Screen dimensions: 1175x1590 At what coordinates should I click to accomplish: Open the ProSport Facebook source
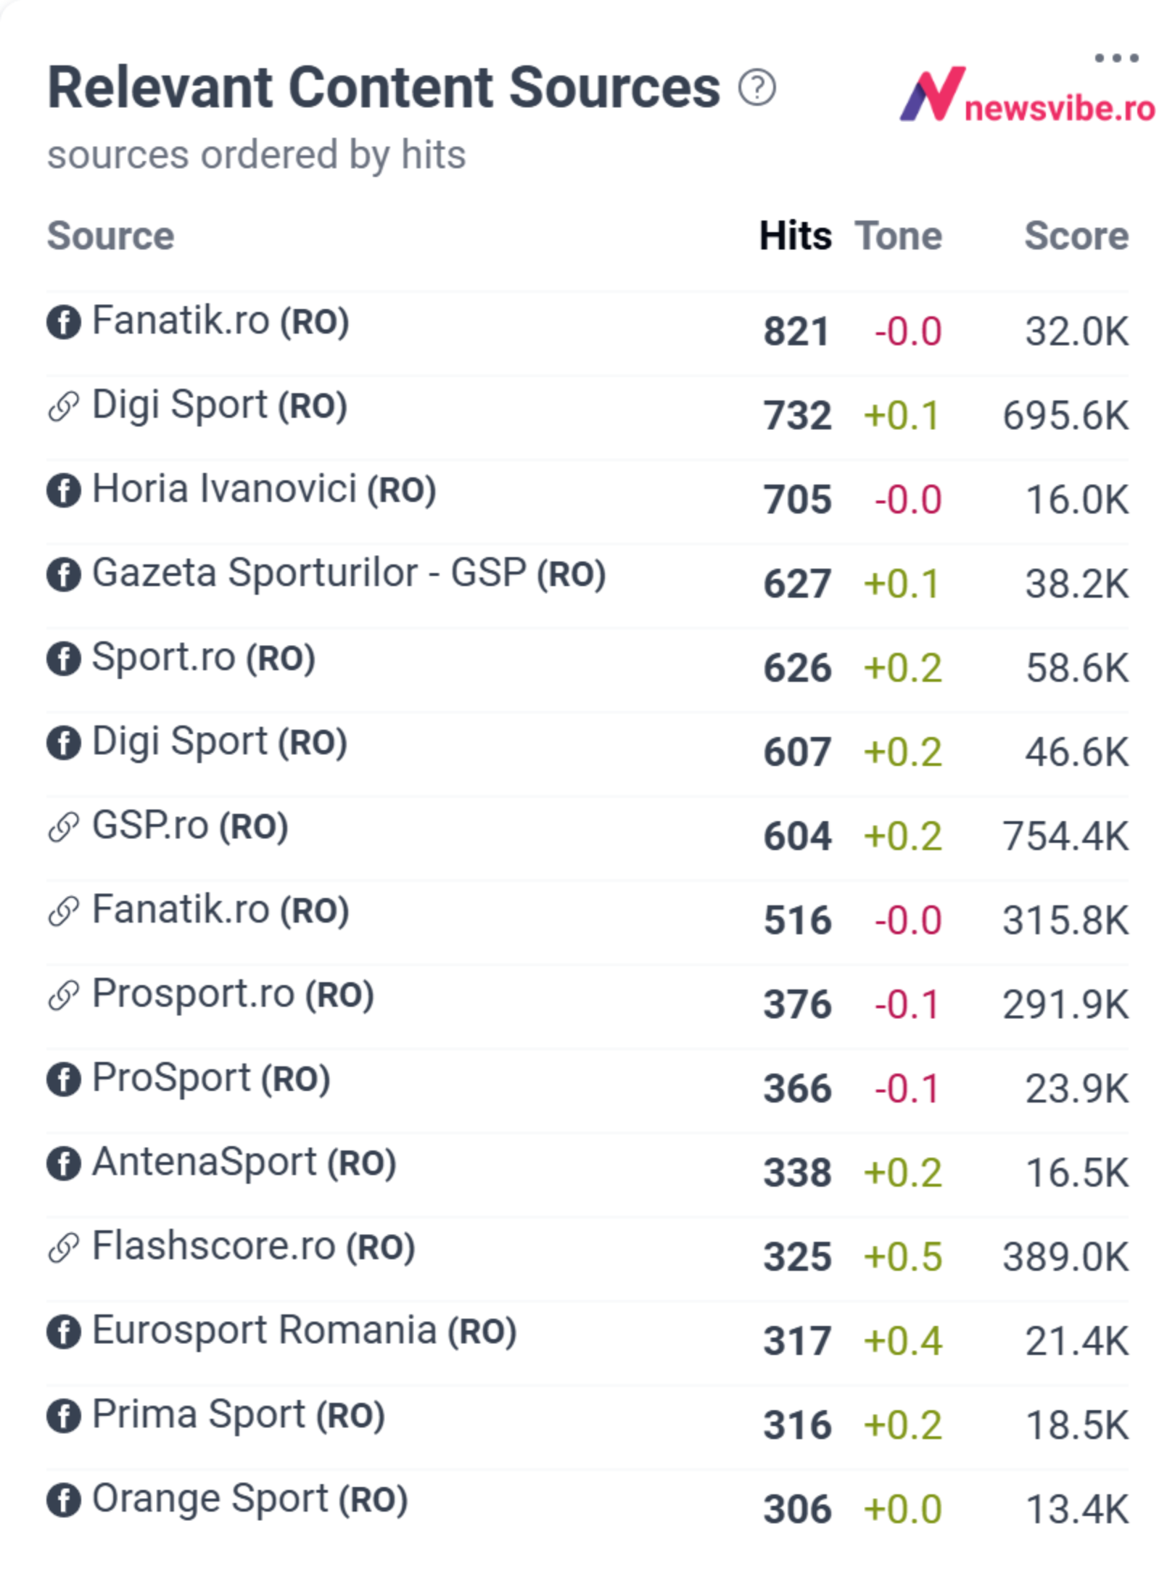pos(211,1078)
